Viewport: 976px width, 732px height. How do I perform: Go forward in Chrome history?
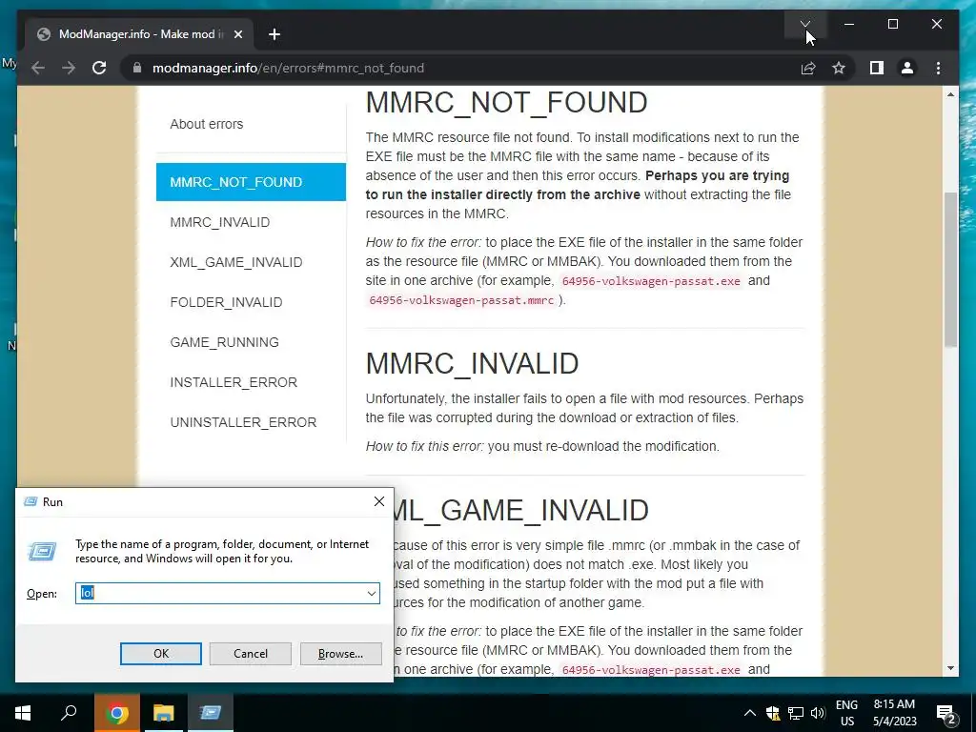(x=69, y=68)
